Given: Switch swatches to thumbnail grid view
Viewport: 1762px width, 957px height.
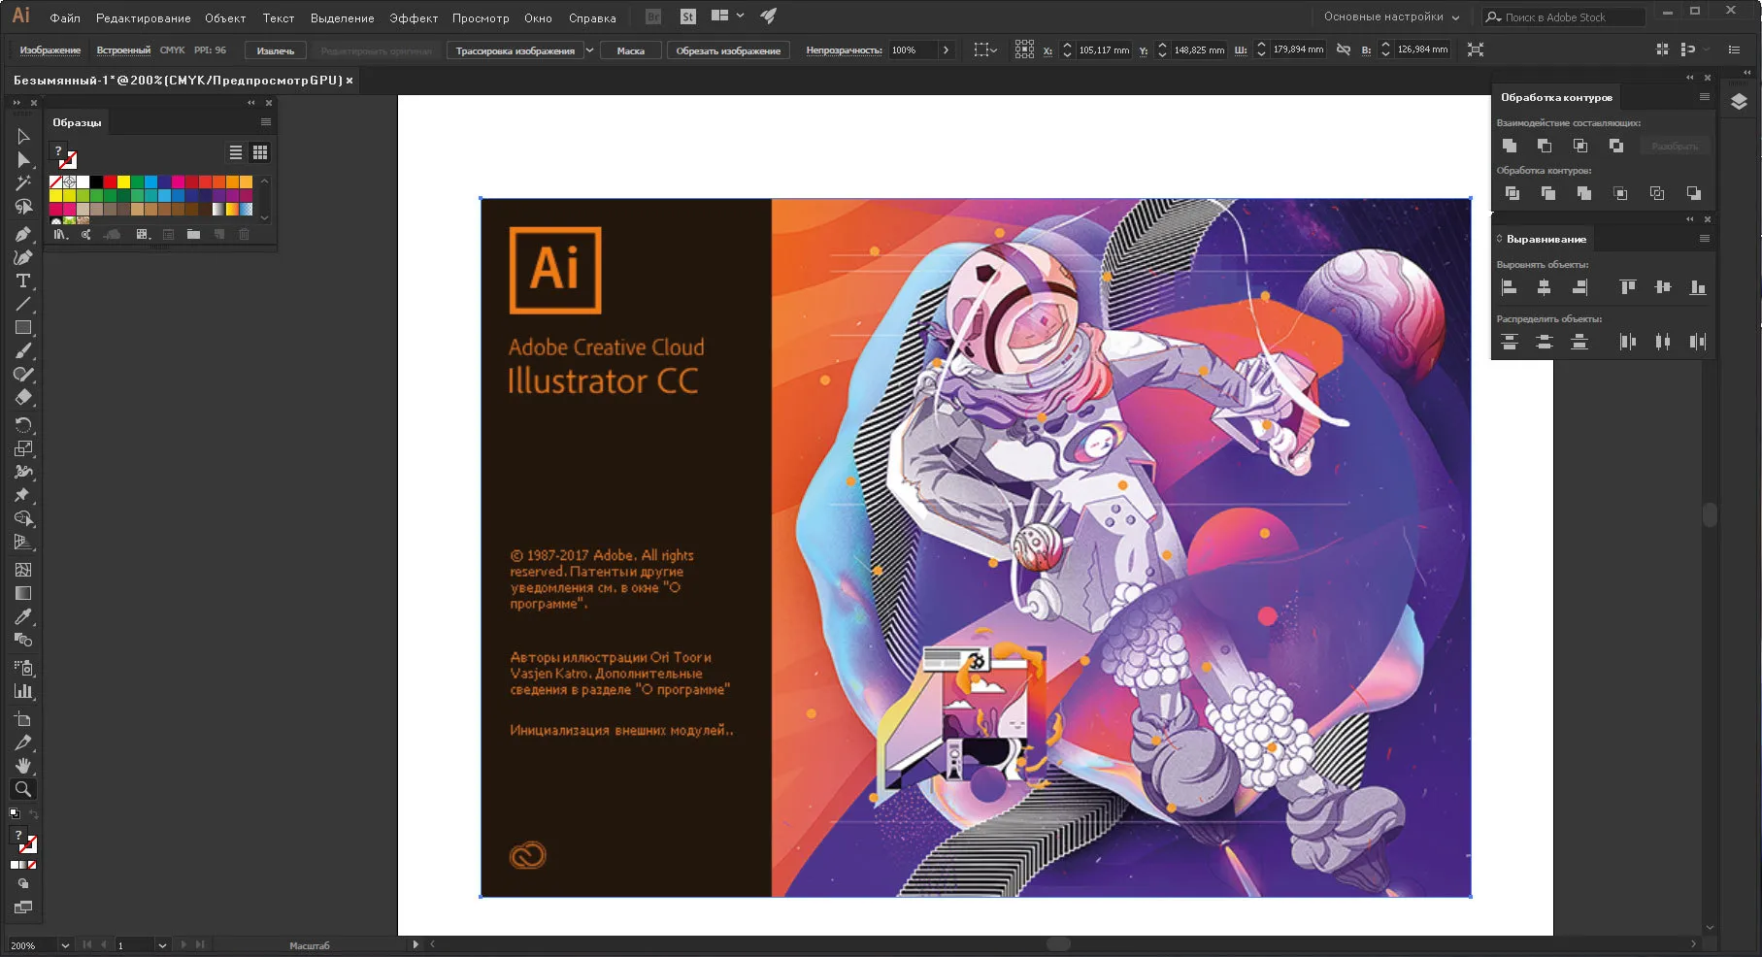Looking at the screenshot, I should pyautogui.click(x=260, y=152).
